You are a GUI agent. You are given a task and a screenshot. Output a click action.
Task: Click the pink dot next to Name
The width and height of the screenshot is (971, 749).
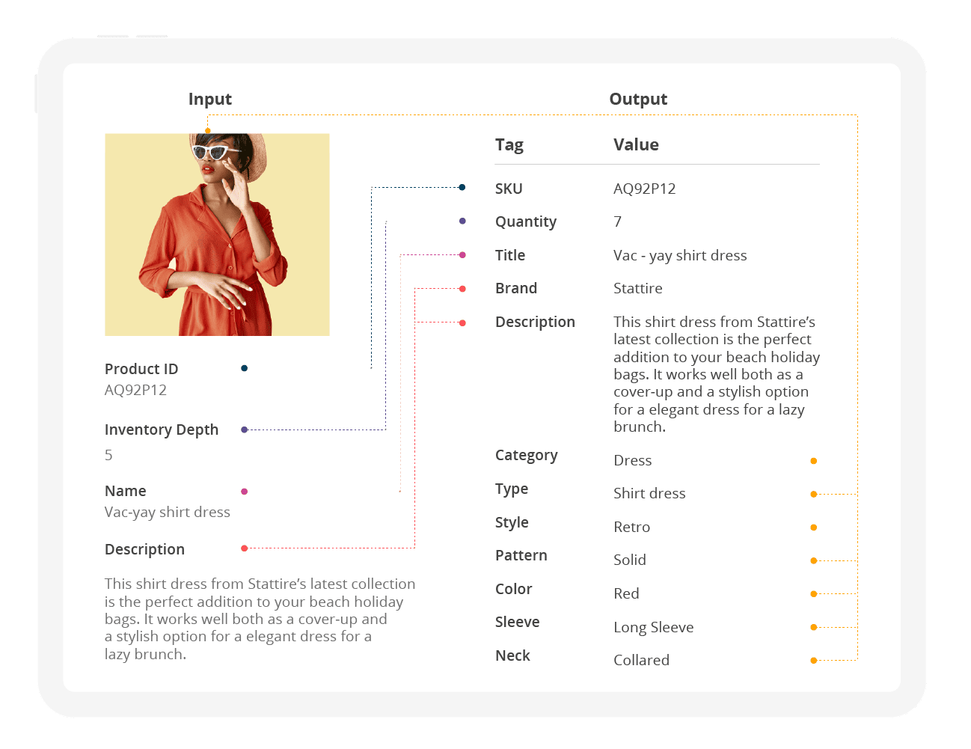[x=244, y=492]
